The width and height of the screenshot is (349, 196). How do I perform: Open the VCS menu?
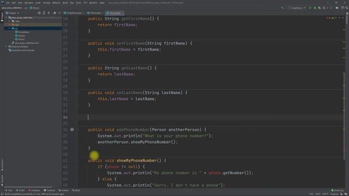pyautogui.click(x=85, y=3)
